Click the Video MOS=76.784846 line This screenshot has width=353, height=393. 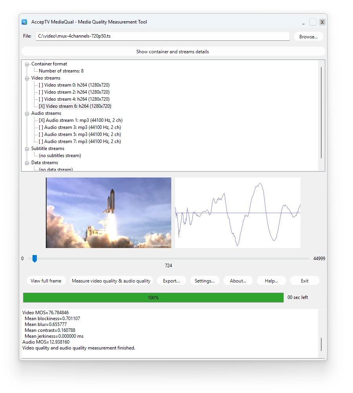click(45, 313)
